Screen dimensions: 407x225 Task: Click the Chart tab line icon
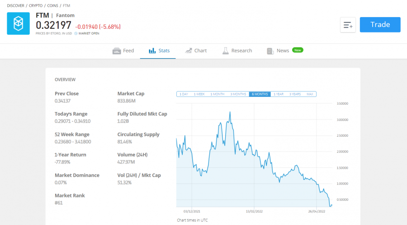click(x=189, y=51)
